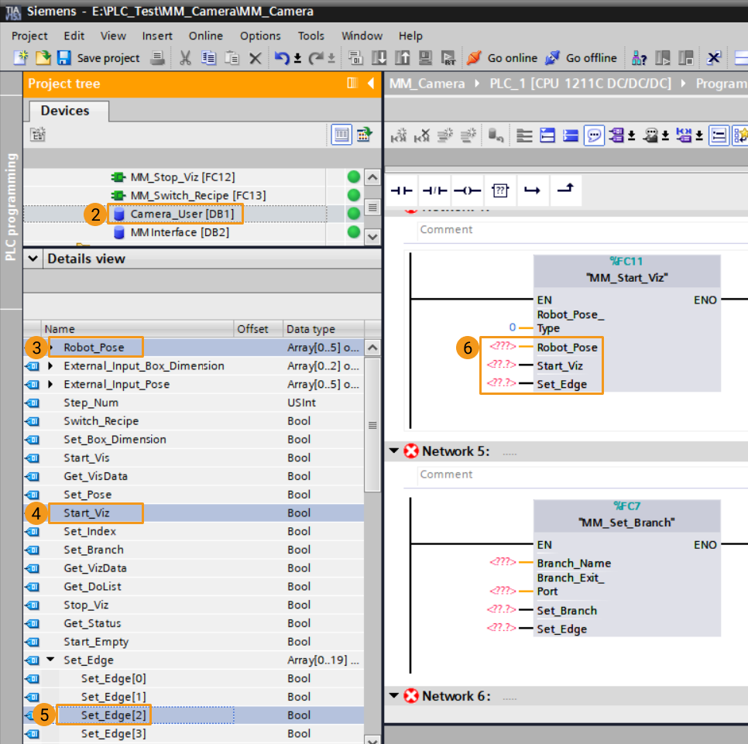
Task: Insert a coil assignment instruction
Action: 468,190
